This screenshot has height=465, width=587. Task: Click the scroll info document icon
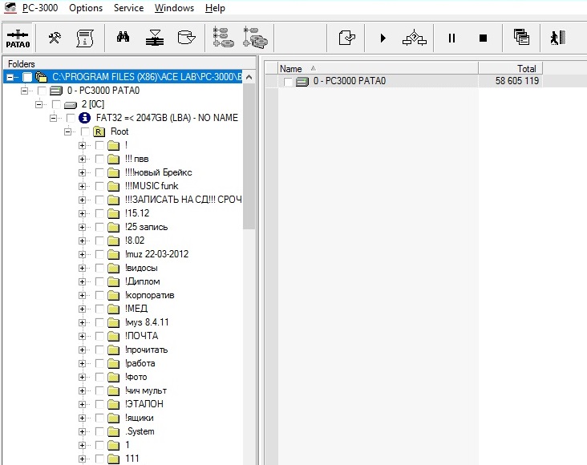(x=84, y=38)
